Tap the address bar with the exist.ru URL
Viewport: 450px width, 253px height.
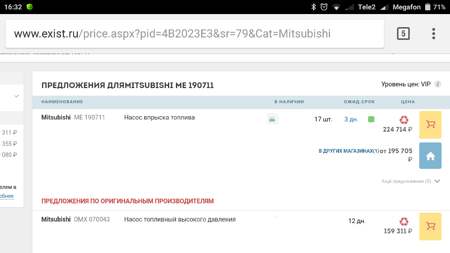coord(195,34)
